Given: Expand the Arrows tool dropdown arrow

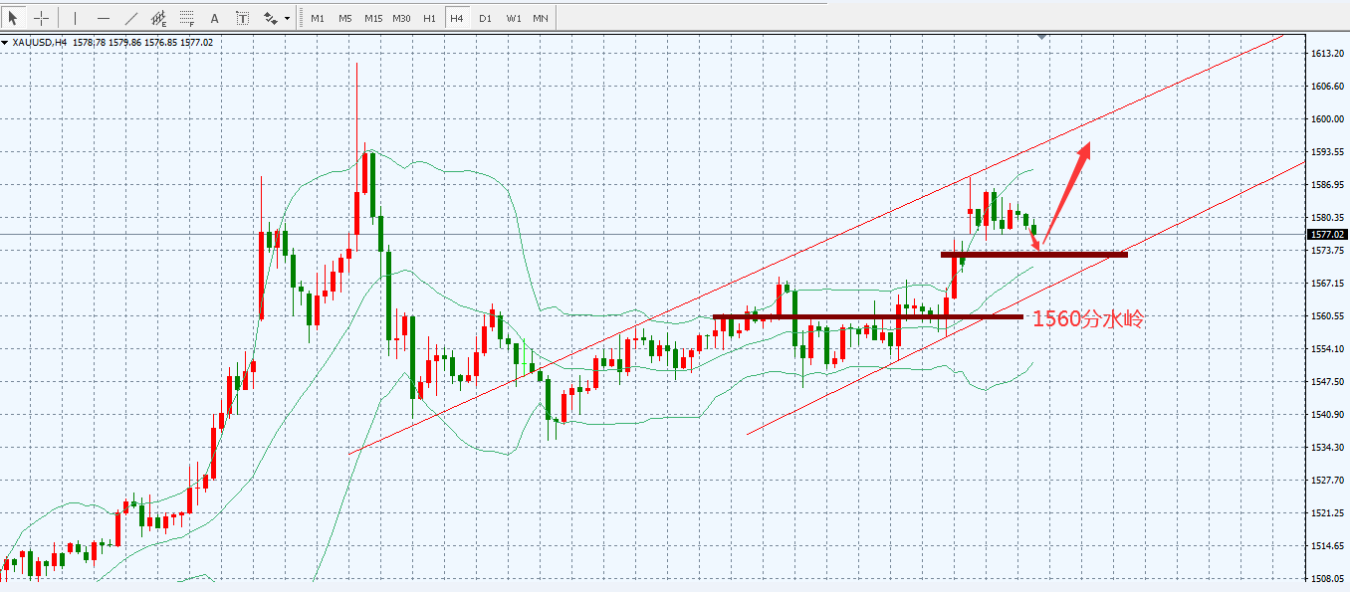Looking at the screenshot, I should pos(288,18).
